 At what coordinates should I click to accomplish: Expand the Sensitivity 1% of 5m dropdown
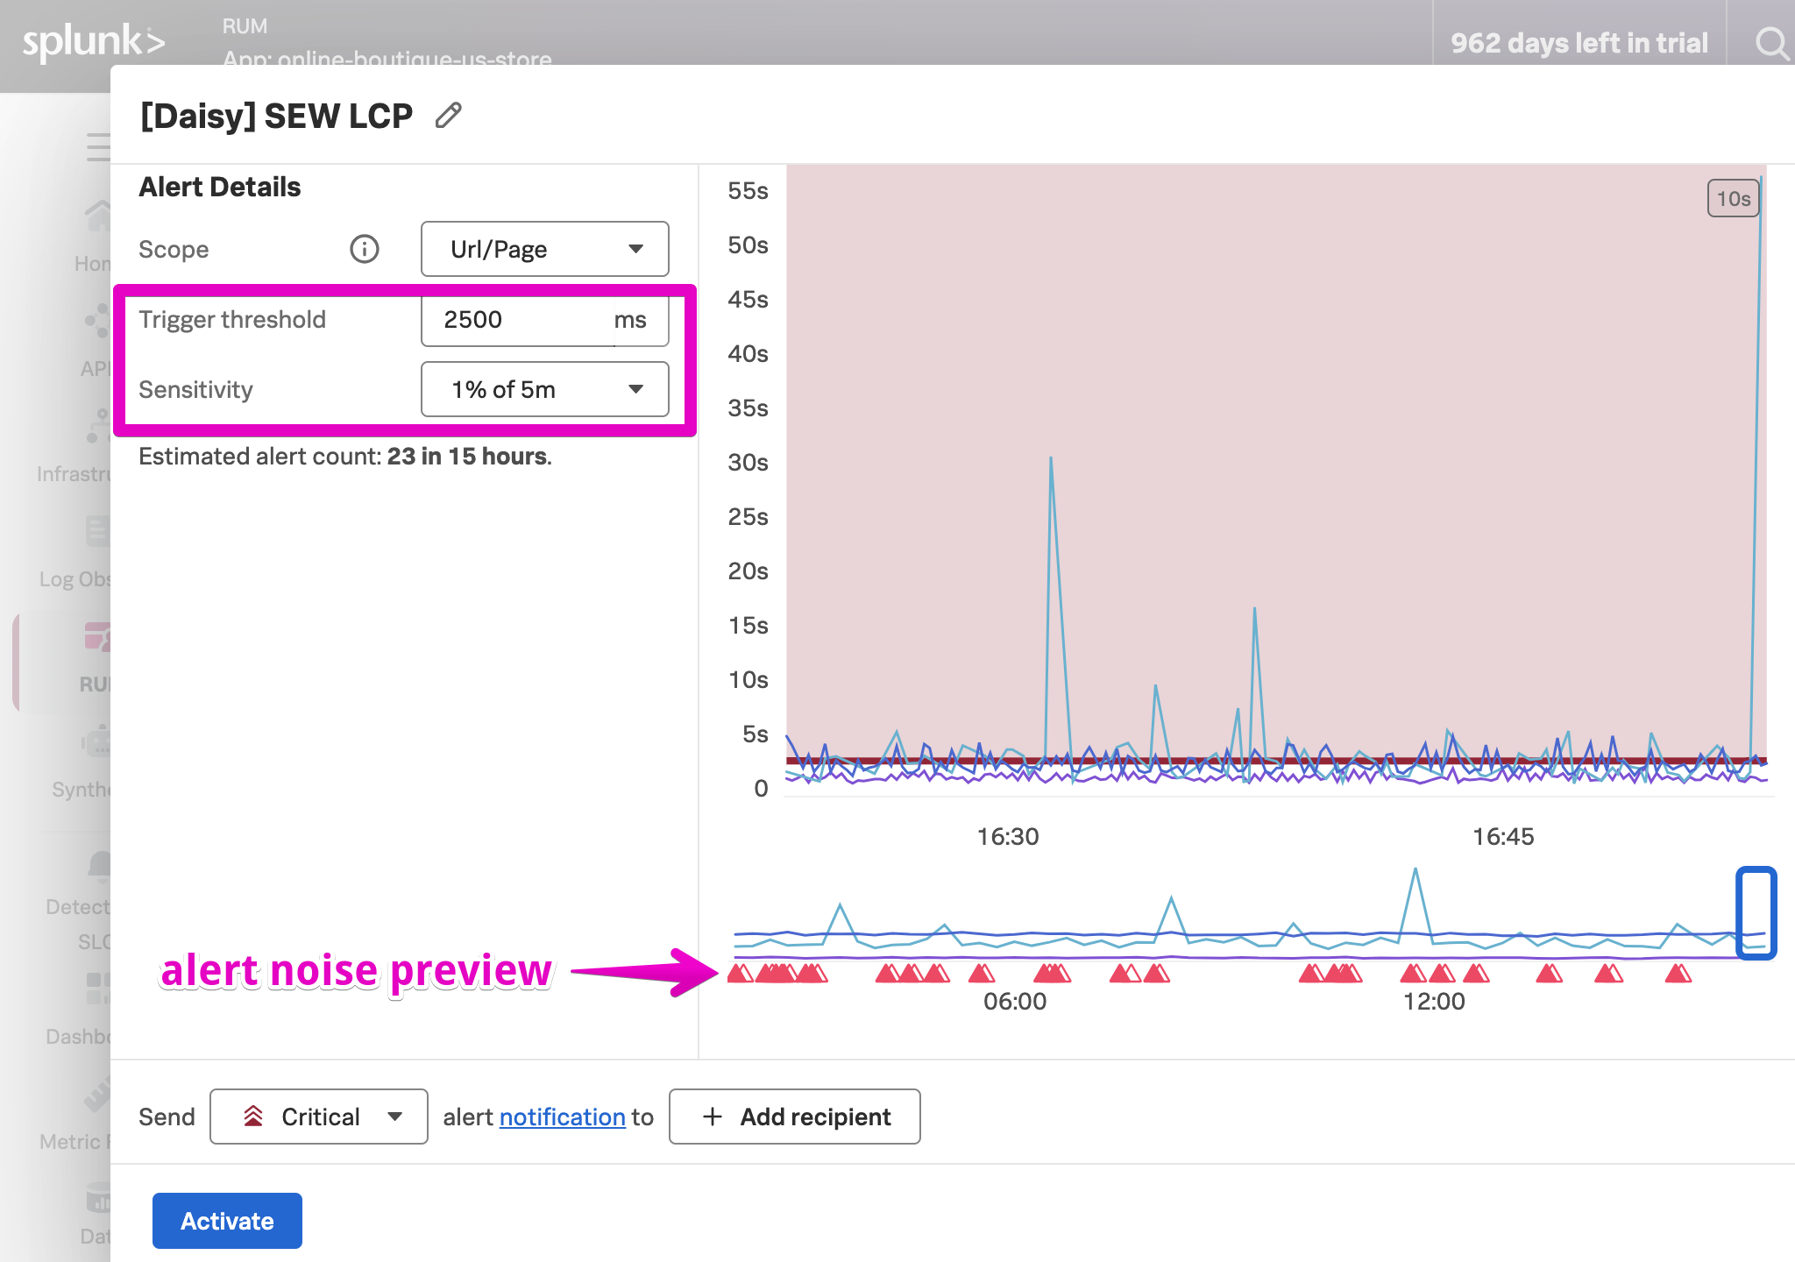point(544,389)
